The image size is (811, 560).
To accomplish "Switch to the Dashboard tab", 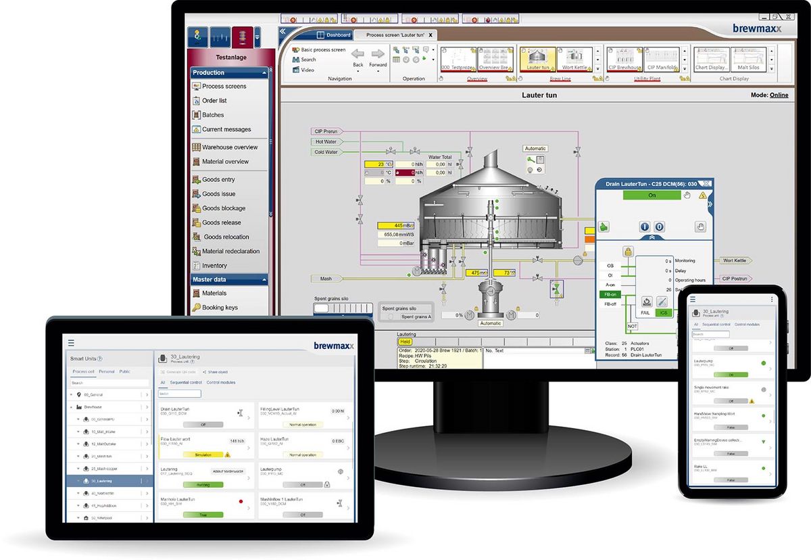I will click(335, 35).
